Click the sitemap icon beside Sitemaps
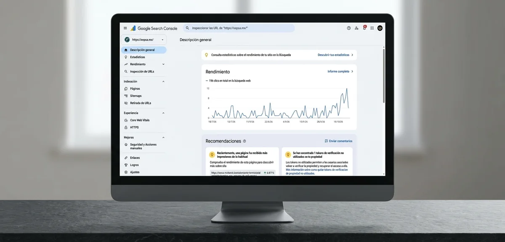Viewport: 505px width, 242px height. tap(126, 96)
